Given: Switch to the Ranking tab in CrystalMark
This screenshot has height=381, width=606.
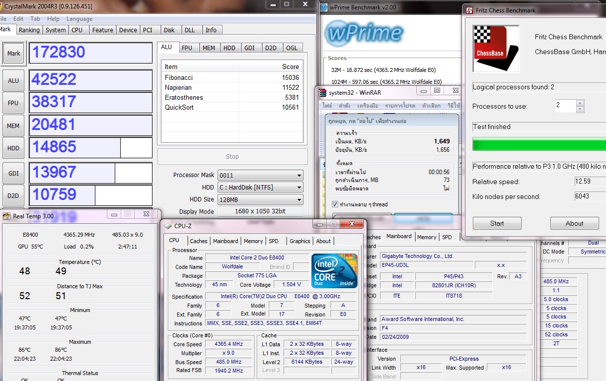Looking at the screenshot, I should coord(29,30).
